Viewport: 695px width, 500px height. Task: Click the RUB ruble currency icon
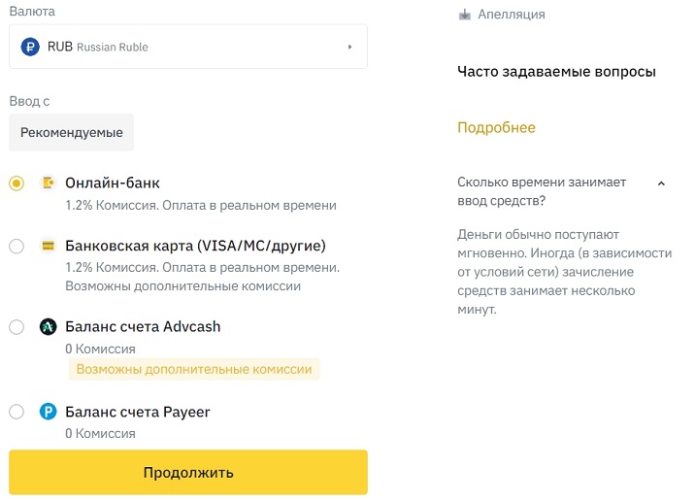pos(30,47)
